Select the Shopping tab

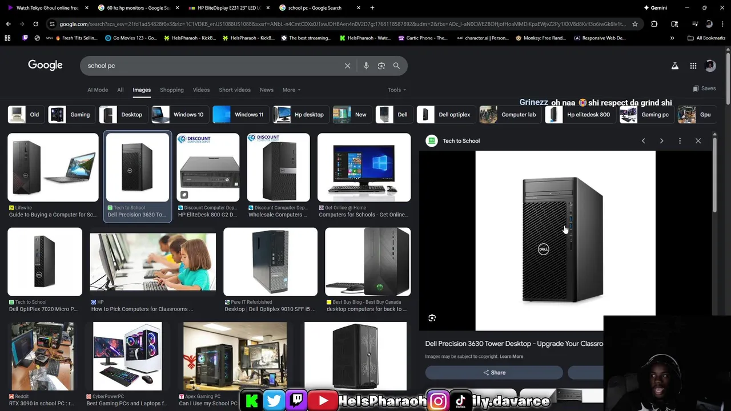tap(172, 90)
